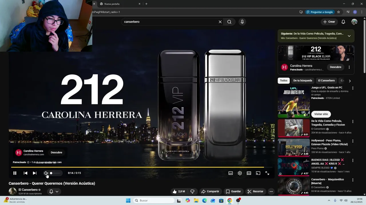Open YouTube notifications bell
Image resolution: width=366 pixels, height=205 pixels.
[343, 22]
